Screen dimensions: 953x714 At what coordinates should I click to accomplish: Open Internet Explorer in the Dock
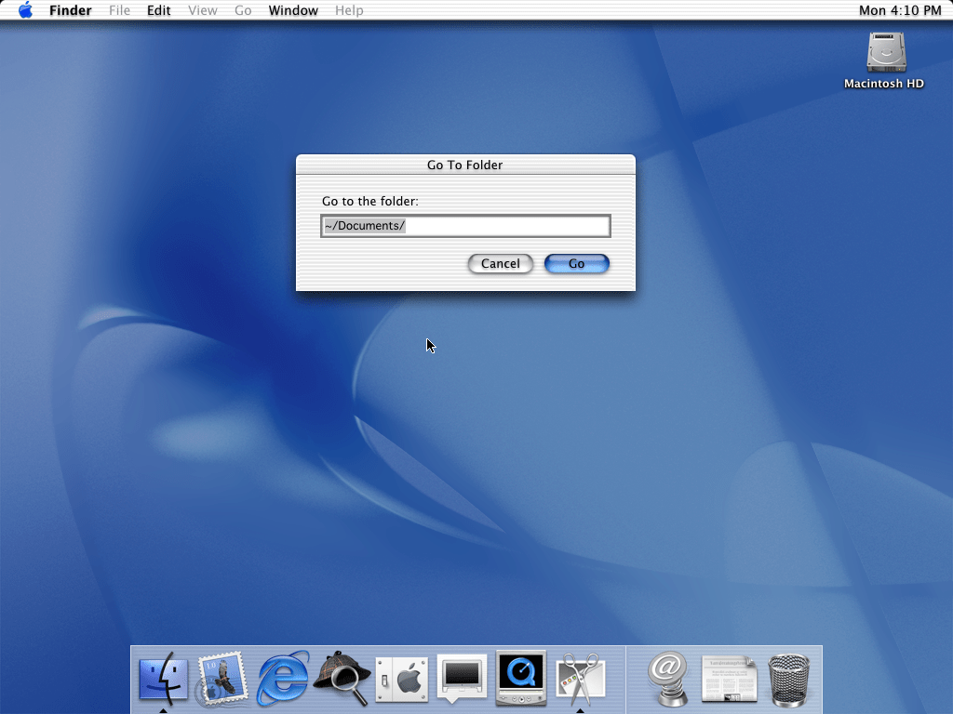coord(283,678)
